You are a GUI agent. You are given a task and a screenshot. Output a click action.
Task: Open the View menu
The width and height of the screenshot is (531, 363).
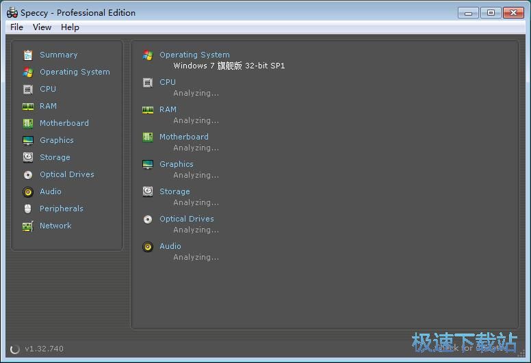point(42,27)
